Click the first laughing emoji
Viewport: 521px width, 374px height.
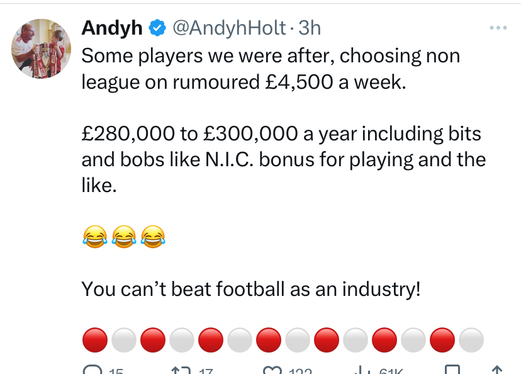(95, 237)
